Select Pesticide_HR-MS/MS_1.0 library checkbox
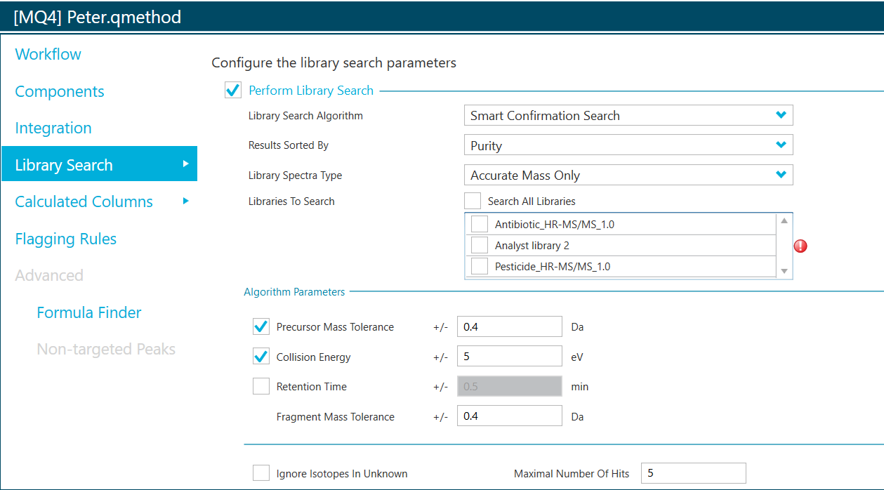Viewport: 884px width, 490px height. click(x=480, y=266)
